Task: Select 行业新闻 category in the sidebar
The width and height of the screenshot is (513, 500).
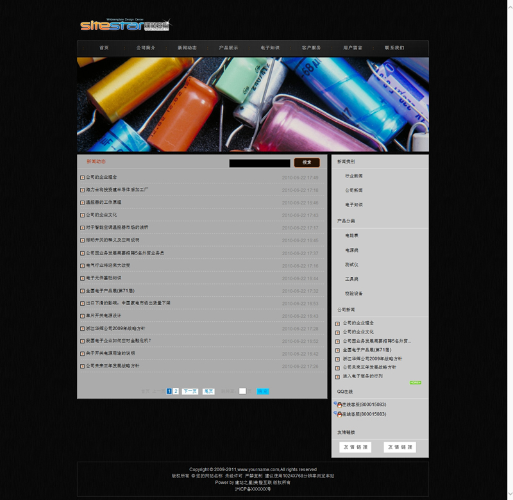Action: point(354,176)
